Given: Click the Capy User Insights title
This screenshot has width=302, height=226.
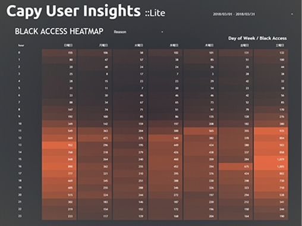Looking at the screenshot, I should (x=74, y=11).
